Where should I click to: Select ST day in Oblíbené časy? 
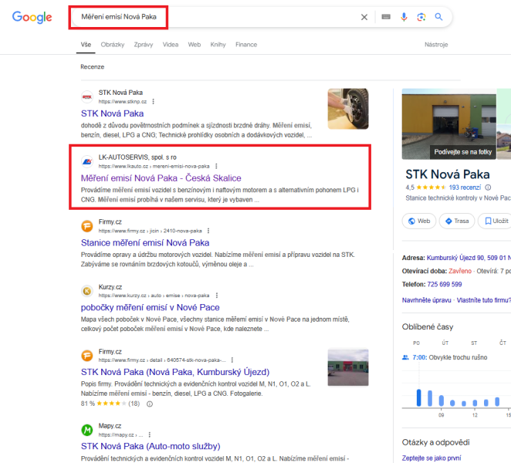pyautogui.click(x=474, y=343)
